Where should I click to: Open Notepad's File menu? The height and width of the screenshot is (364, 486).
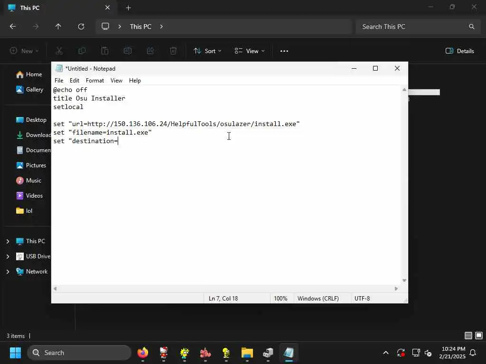point(58,81)
